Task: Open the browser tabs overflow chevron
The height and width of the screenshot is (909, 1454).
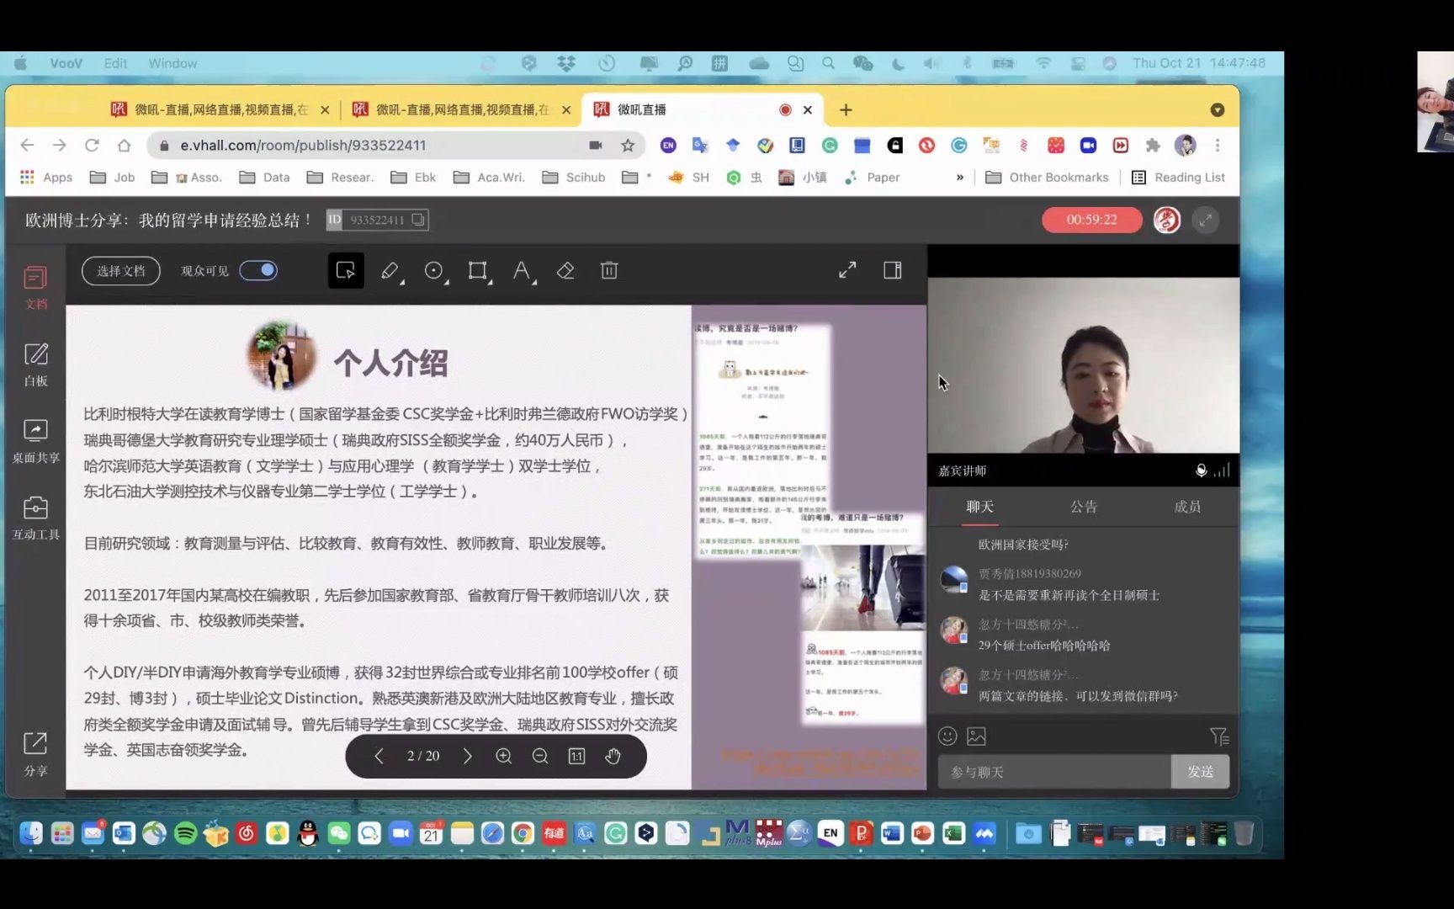Action: point(1218,109)
